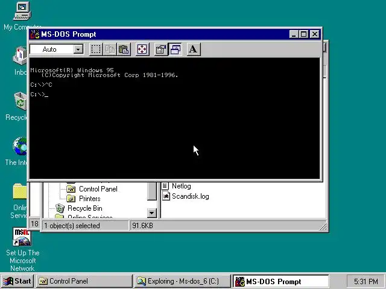The width and height of the screenshot is (386, 289).
Task: Click inside the DOS command line area
Action: click(174, 118)
